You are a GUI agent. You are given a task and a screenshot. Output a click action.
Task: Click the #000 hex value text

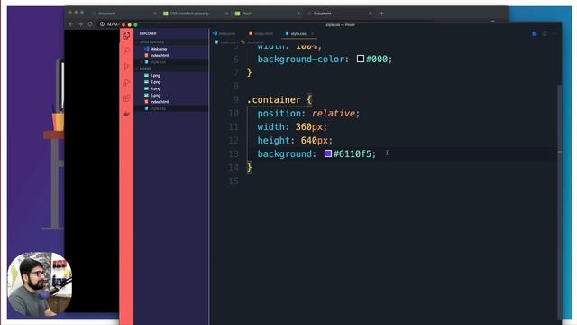pos(377,59)
